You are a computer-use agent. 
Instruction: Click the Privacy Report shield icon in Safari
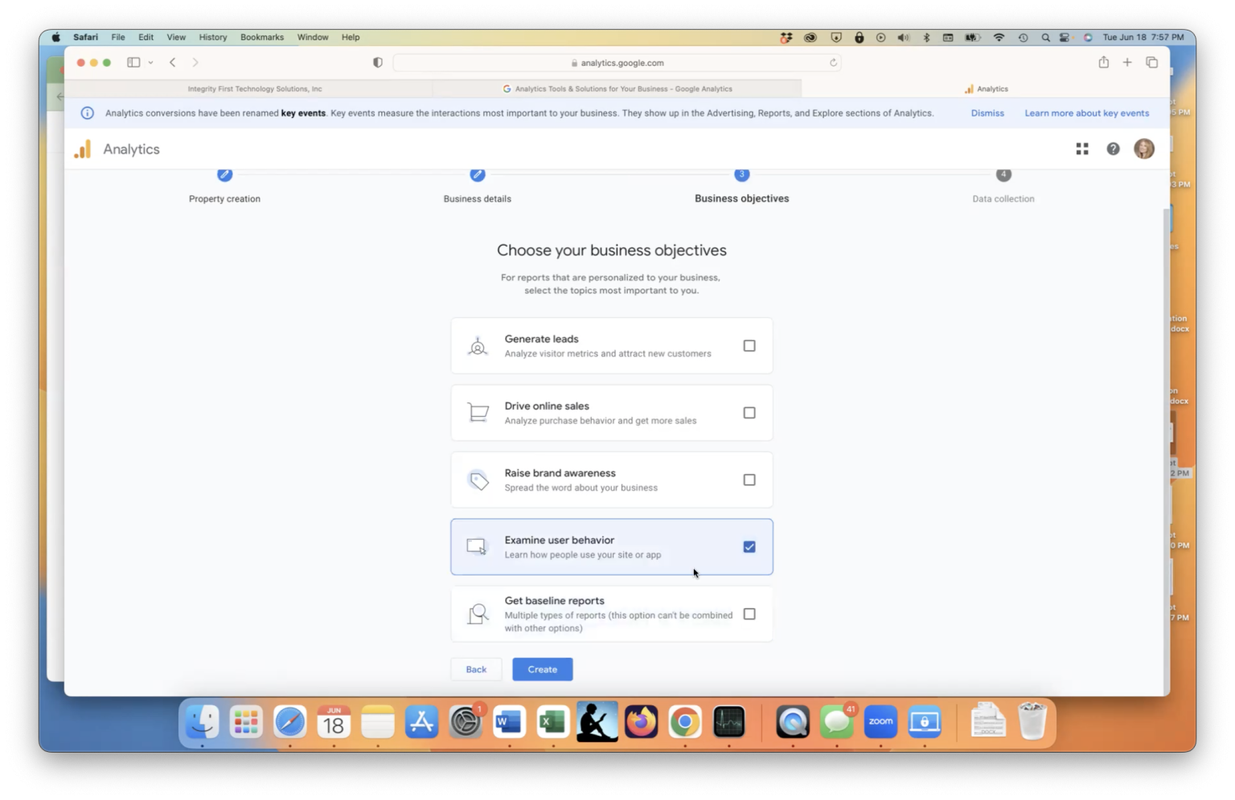pos(377,62)
